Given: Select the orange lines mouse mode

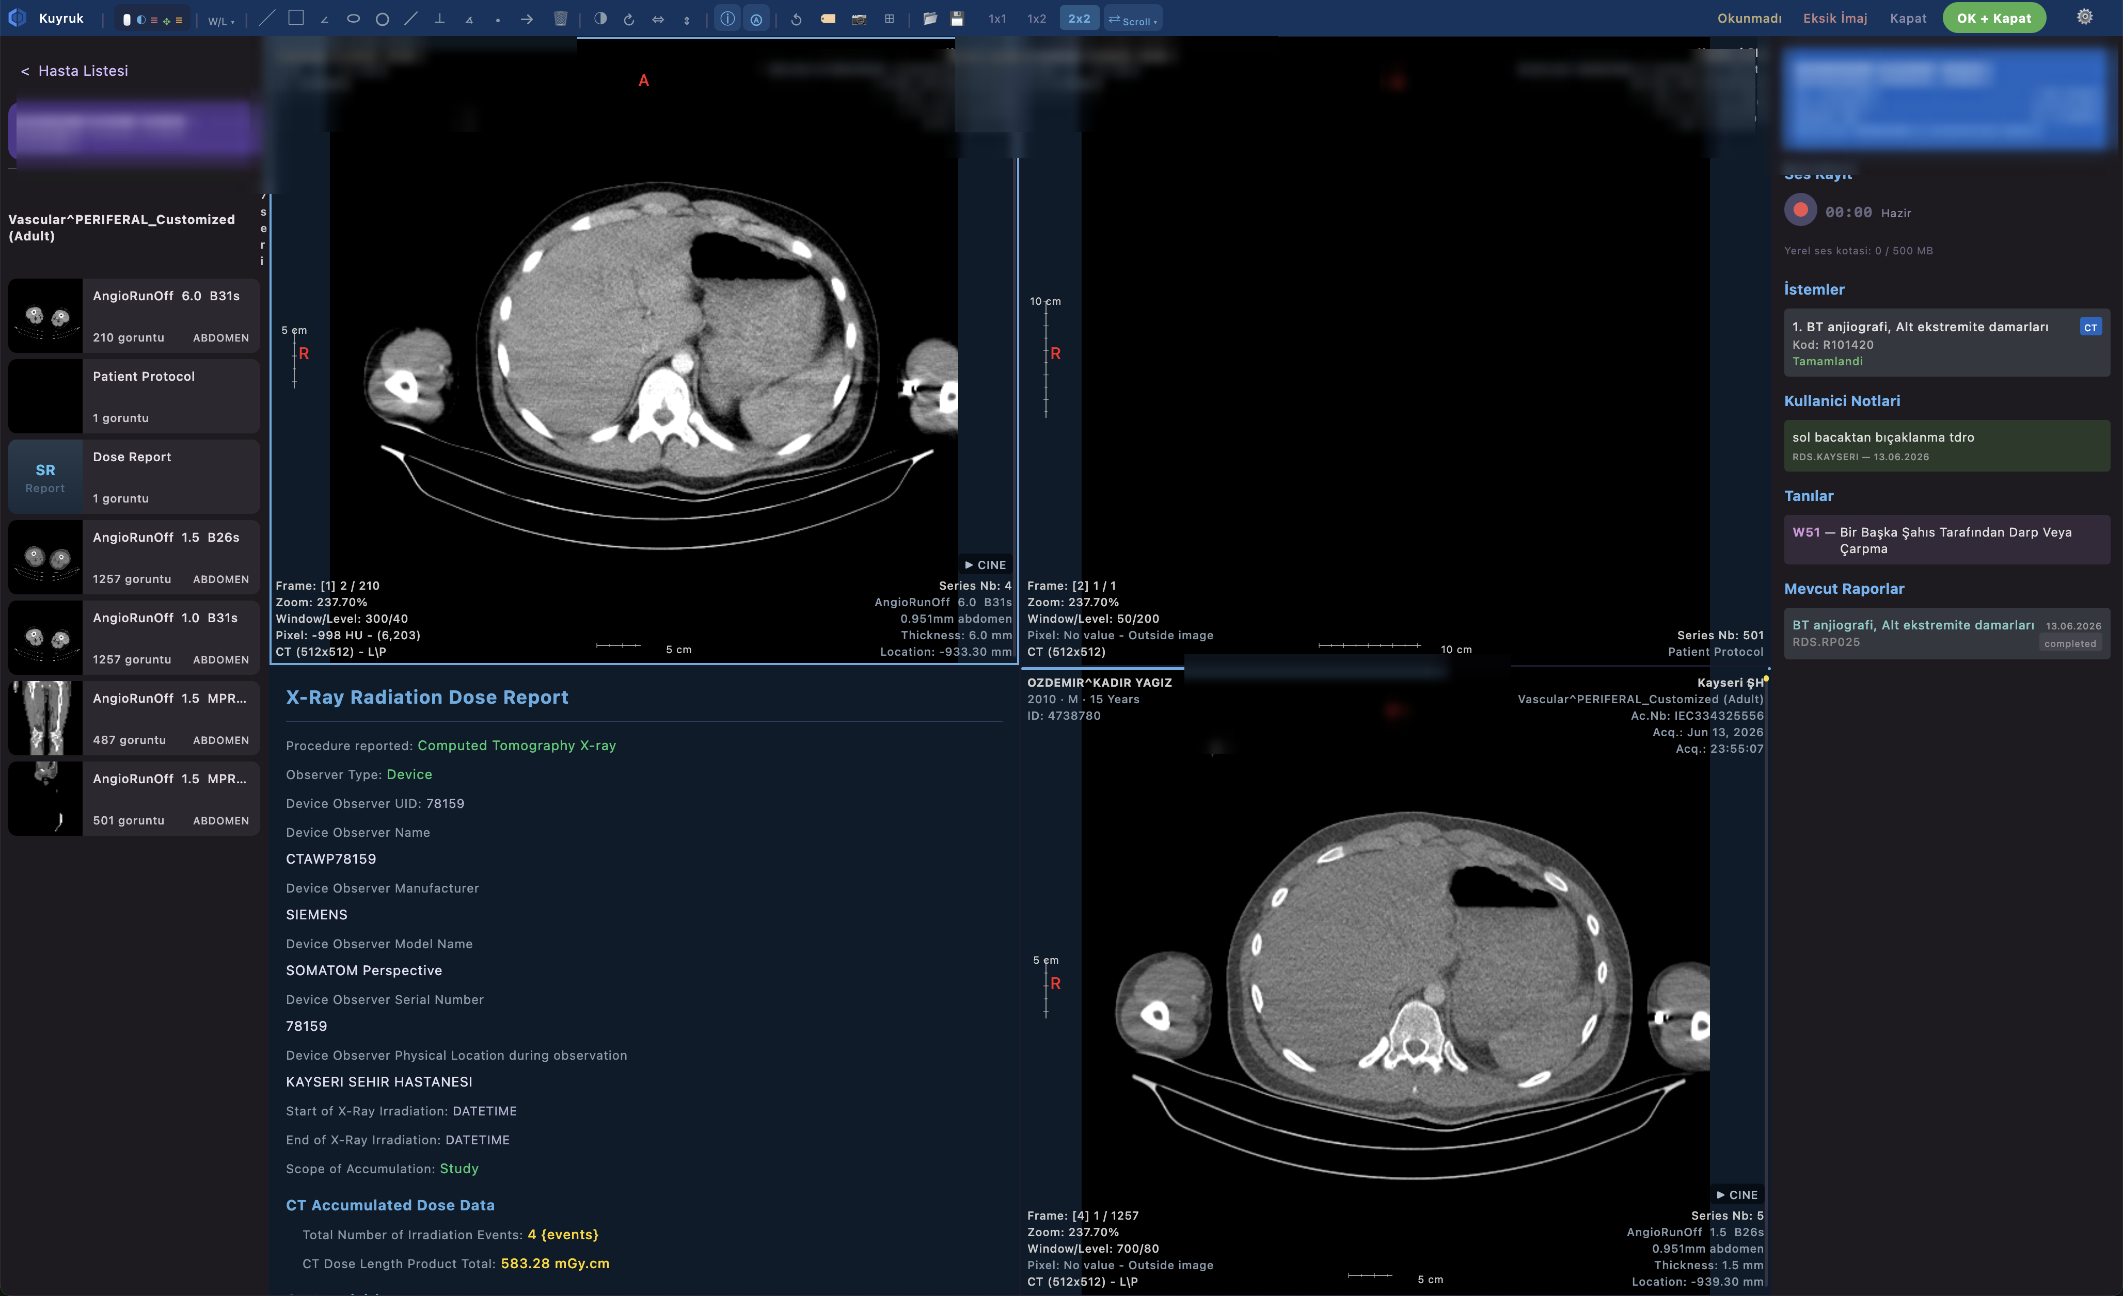Looking at the screenshot, I should click(x=179, y=19).
